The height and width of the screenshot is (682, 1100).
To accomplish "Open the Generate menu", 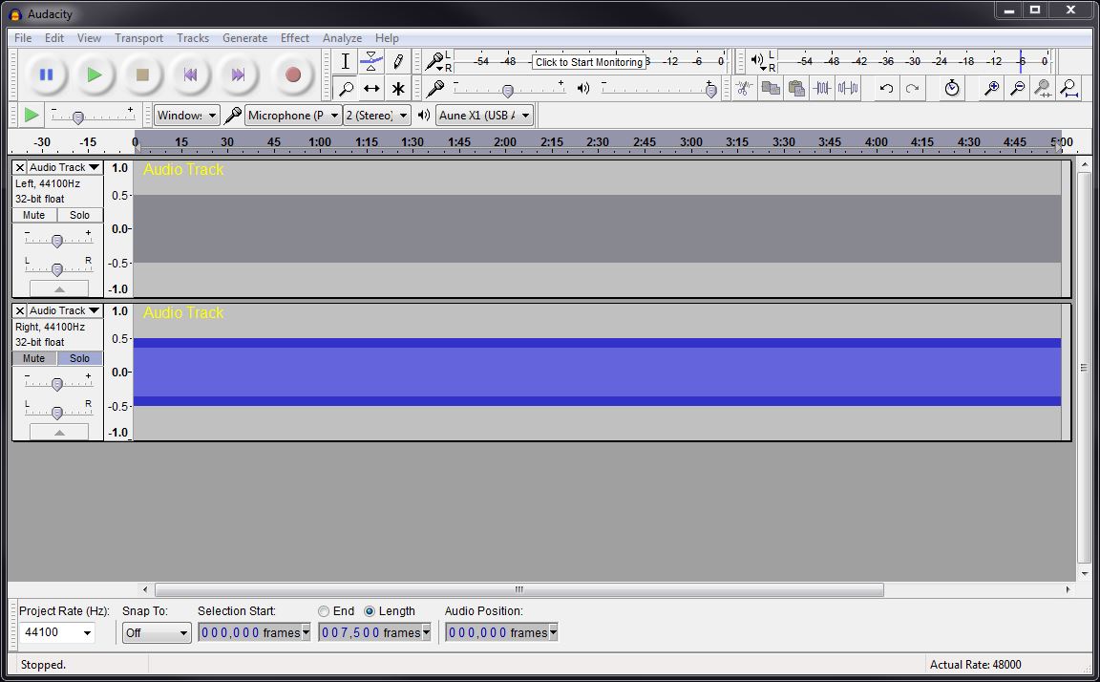I will [x=244, y=38].
